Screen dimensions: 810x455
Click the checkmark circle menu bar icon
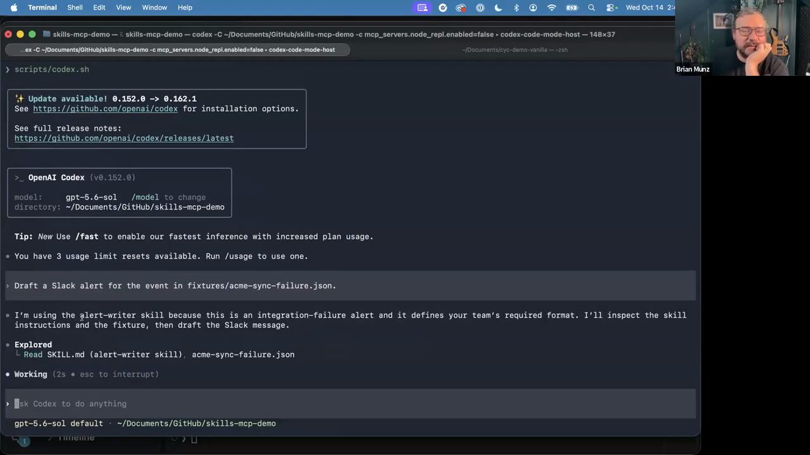click(443, 8)
